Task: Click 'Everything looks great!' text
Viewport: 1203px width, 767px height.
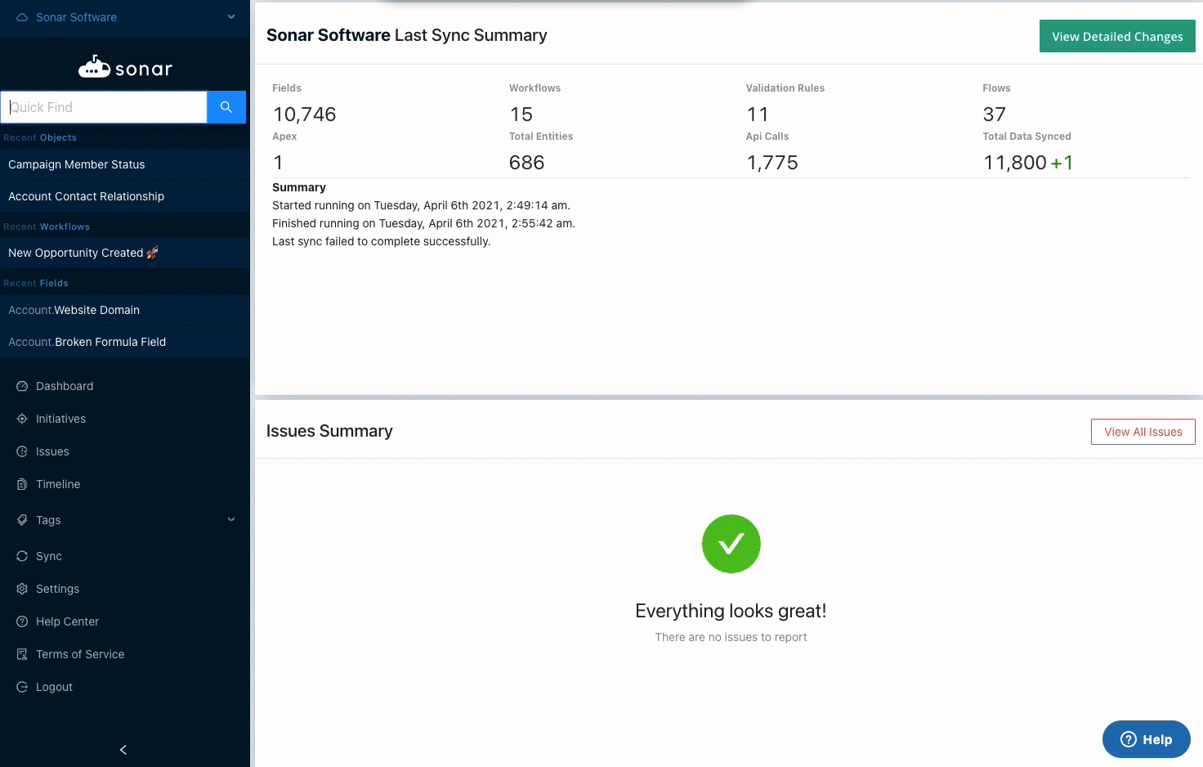Action: (731, 611)
